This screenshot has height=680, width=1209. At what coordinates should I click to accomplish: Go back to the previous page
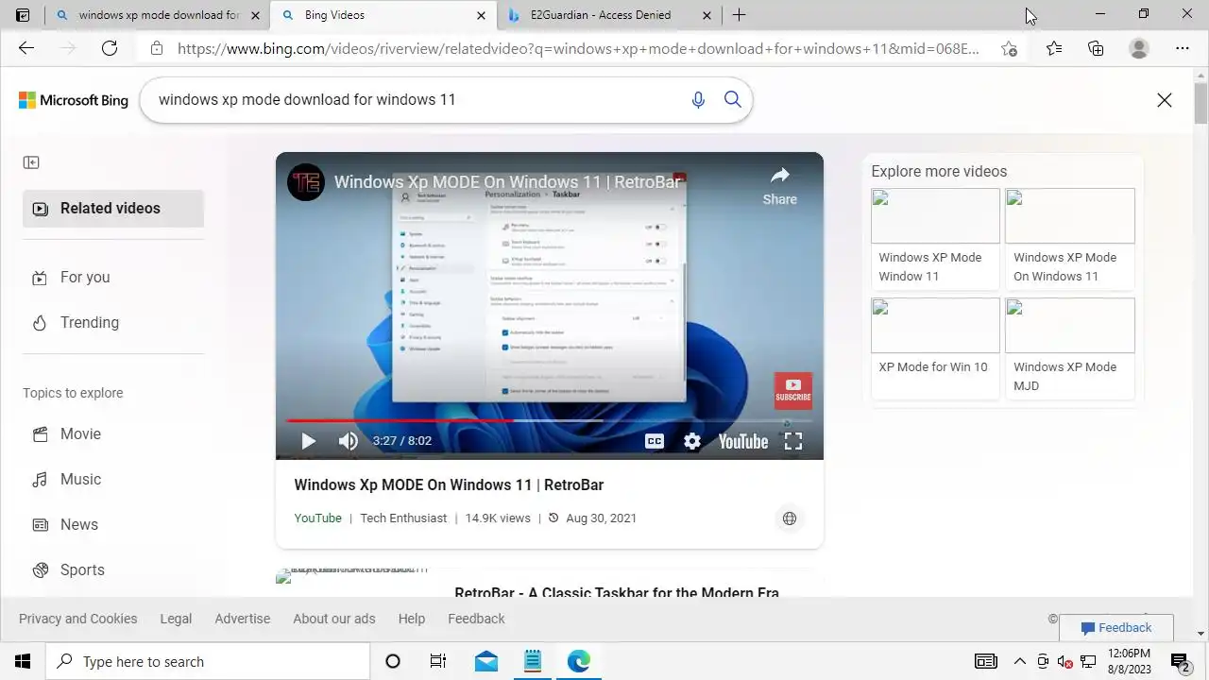26,48
